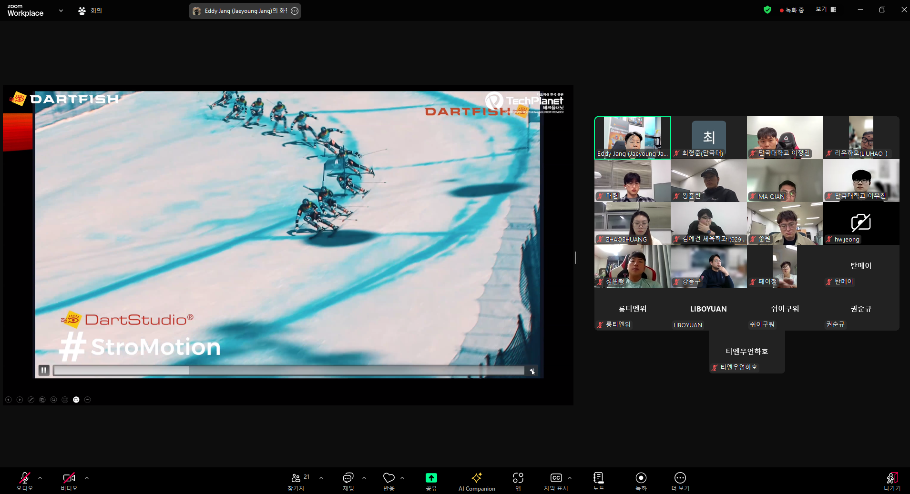Open the 노트 notes panel
This screenshot has height=494, width=910.
[598, 481]
